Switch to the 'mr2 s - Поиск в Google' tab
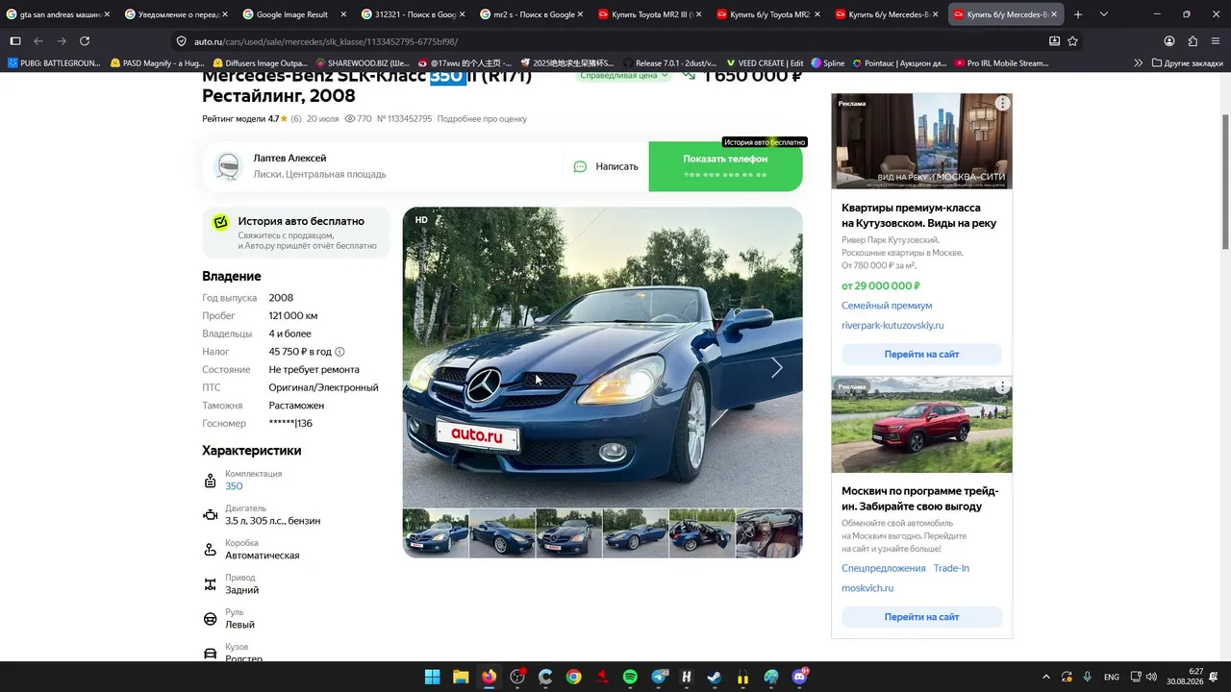 tap(531, 14)
